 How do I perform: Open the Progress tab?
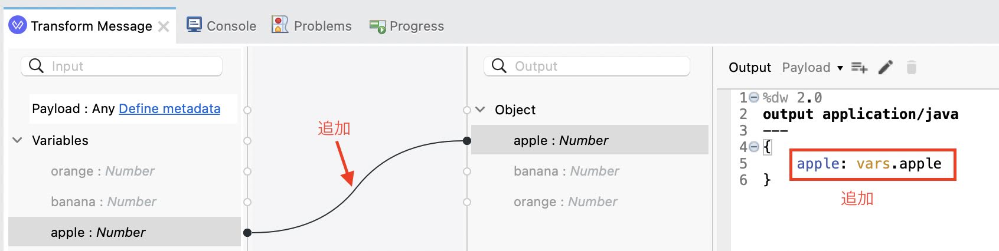click(406, 26)
